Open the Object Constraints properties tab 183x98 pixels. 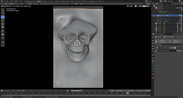(x=153, y=69)
